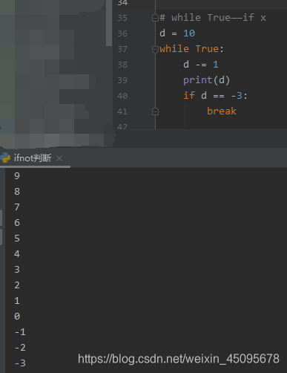This screenshot has height=373, width=287.
Task: Click the while True: statement
Action: 191,49
